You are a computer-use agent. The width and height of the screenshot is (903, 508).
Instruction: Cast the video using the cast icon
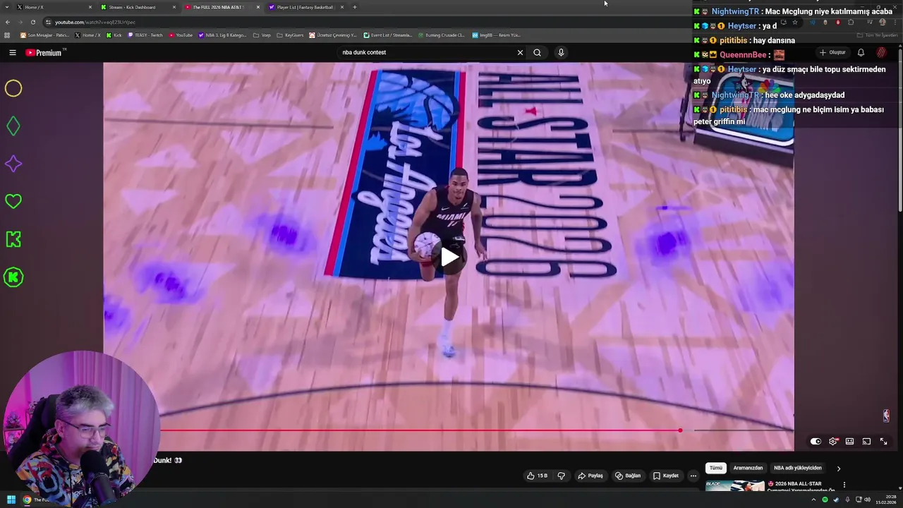tap(866, 441)
